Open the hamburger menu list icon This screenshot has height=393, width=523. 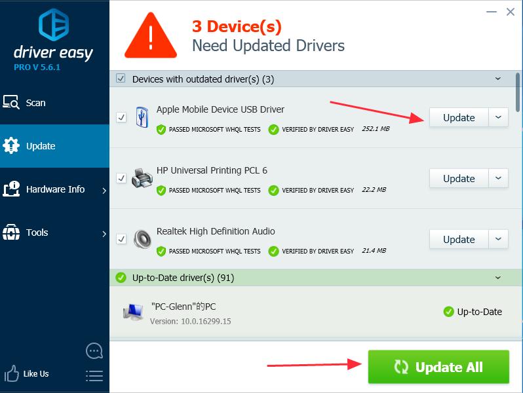point(94,375)
